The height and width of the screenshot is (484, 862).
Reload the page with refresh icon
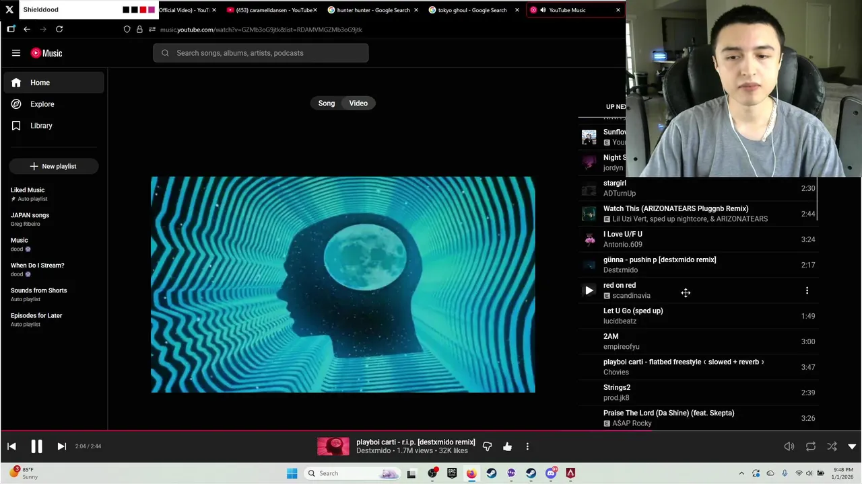point(59,29)
